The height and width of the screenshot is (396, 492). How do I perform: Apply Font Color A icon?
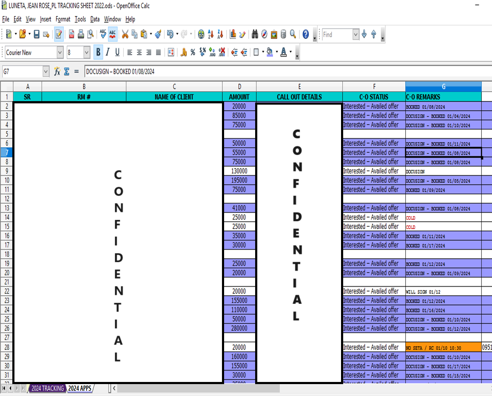pos(284,52)
